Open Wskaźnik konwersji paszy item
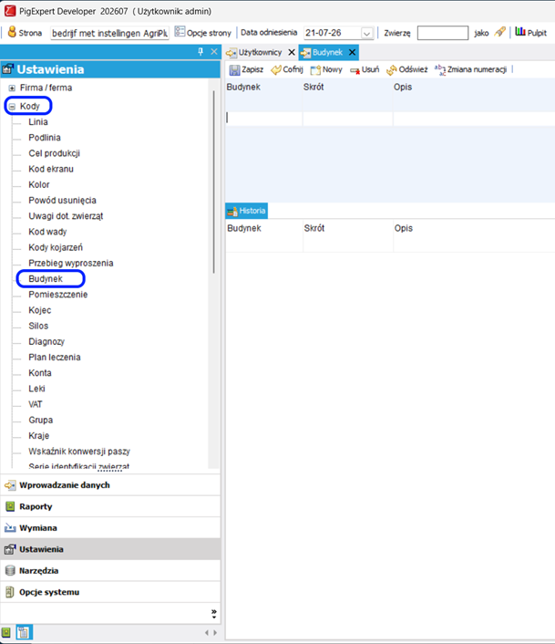 point(79,452)
